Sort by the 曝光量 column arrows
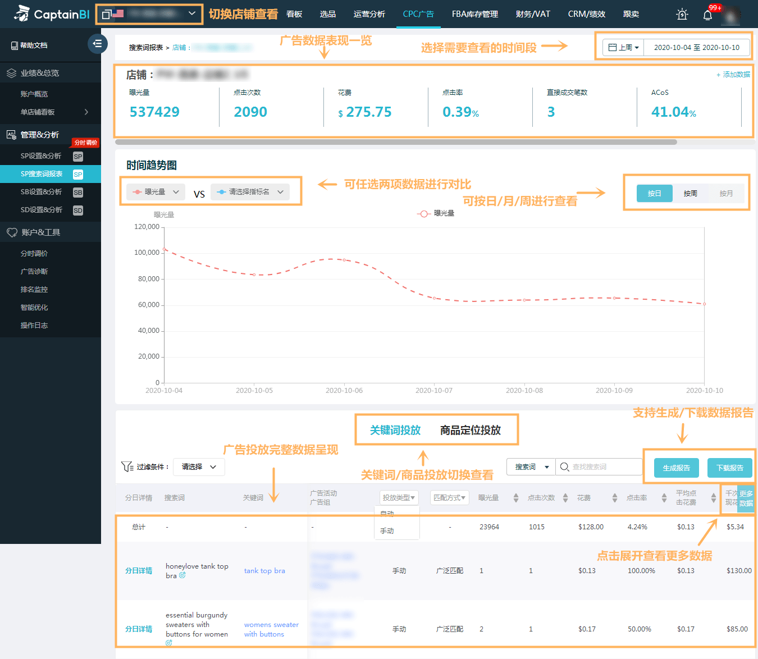This screenshot has width=758, height=659. point(515,498)
